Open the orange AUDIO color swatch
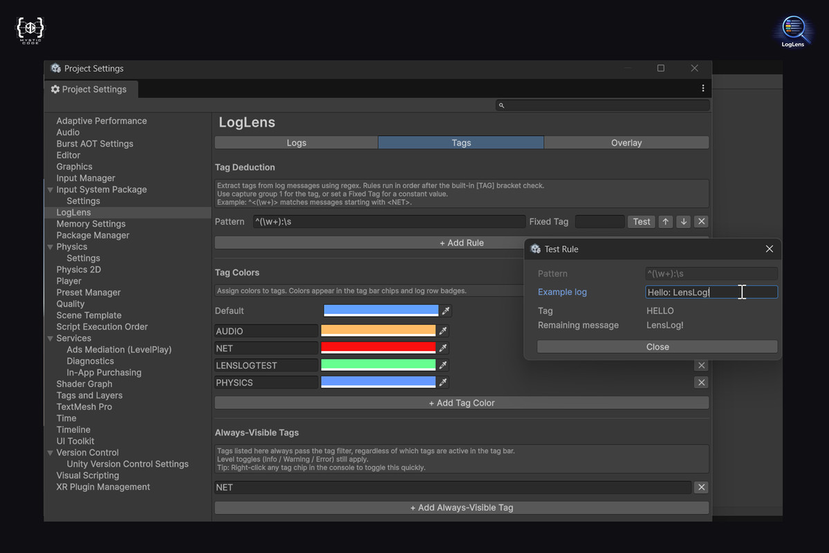 click(378, 331)
